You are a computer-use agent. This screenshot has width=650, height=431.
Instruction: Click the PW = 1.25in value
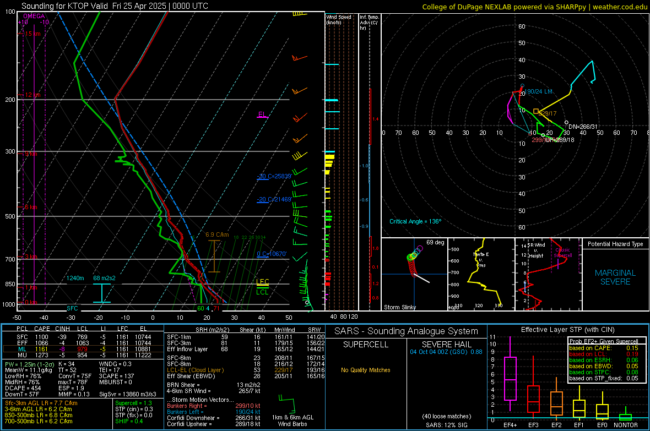29,364
